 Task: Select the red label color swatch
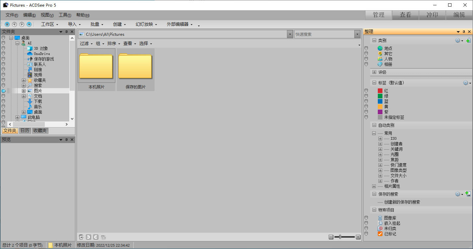click(x=380, y=91)
